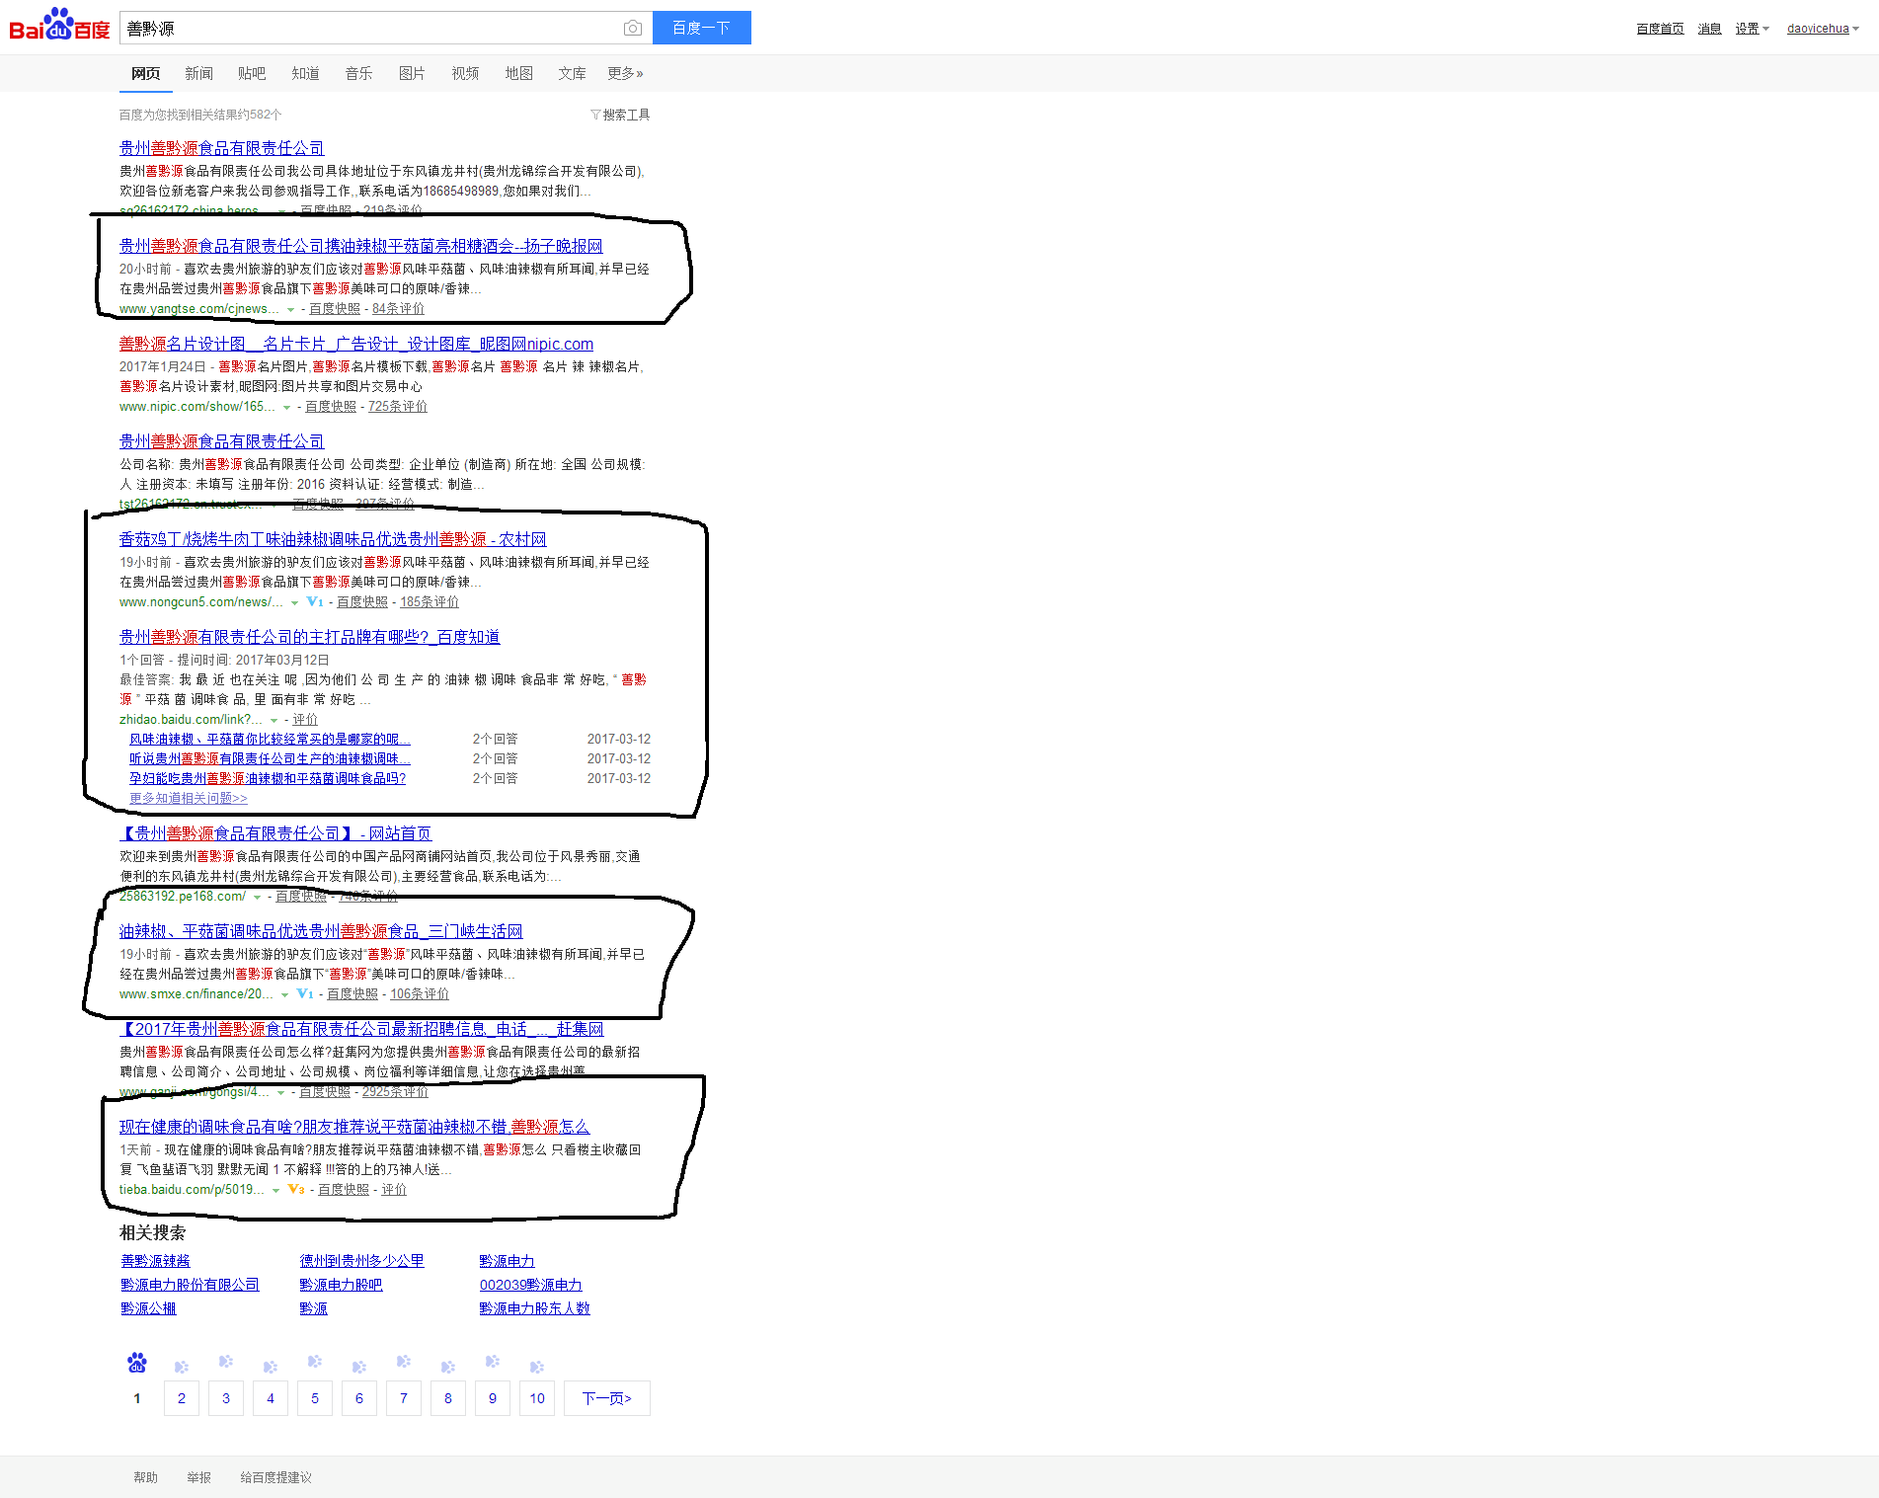Screen dimensions: 1879x1498
Task: Open 185条评价 reviews link
Action: (x=430, y=602)
